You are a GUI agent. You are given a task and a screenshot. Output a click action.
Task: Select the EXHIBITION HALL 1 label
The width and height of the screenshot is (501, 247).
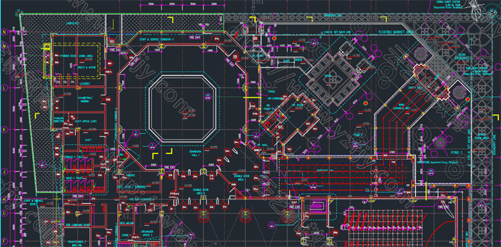tap(195, 153)
